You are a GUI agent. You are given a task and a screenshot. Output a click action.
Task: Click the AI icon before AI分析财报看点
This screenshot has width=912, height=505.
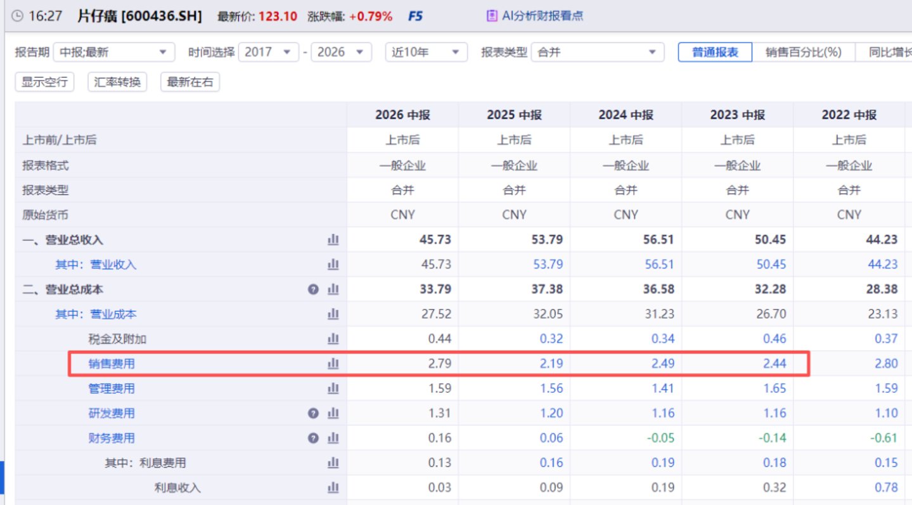coord(492,16)
